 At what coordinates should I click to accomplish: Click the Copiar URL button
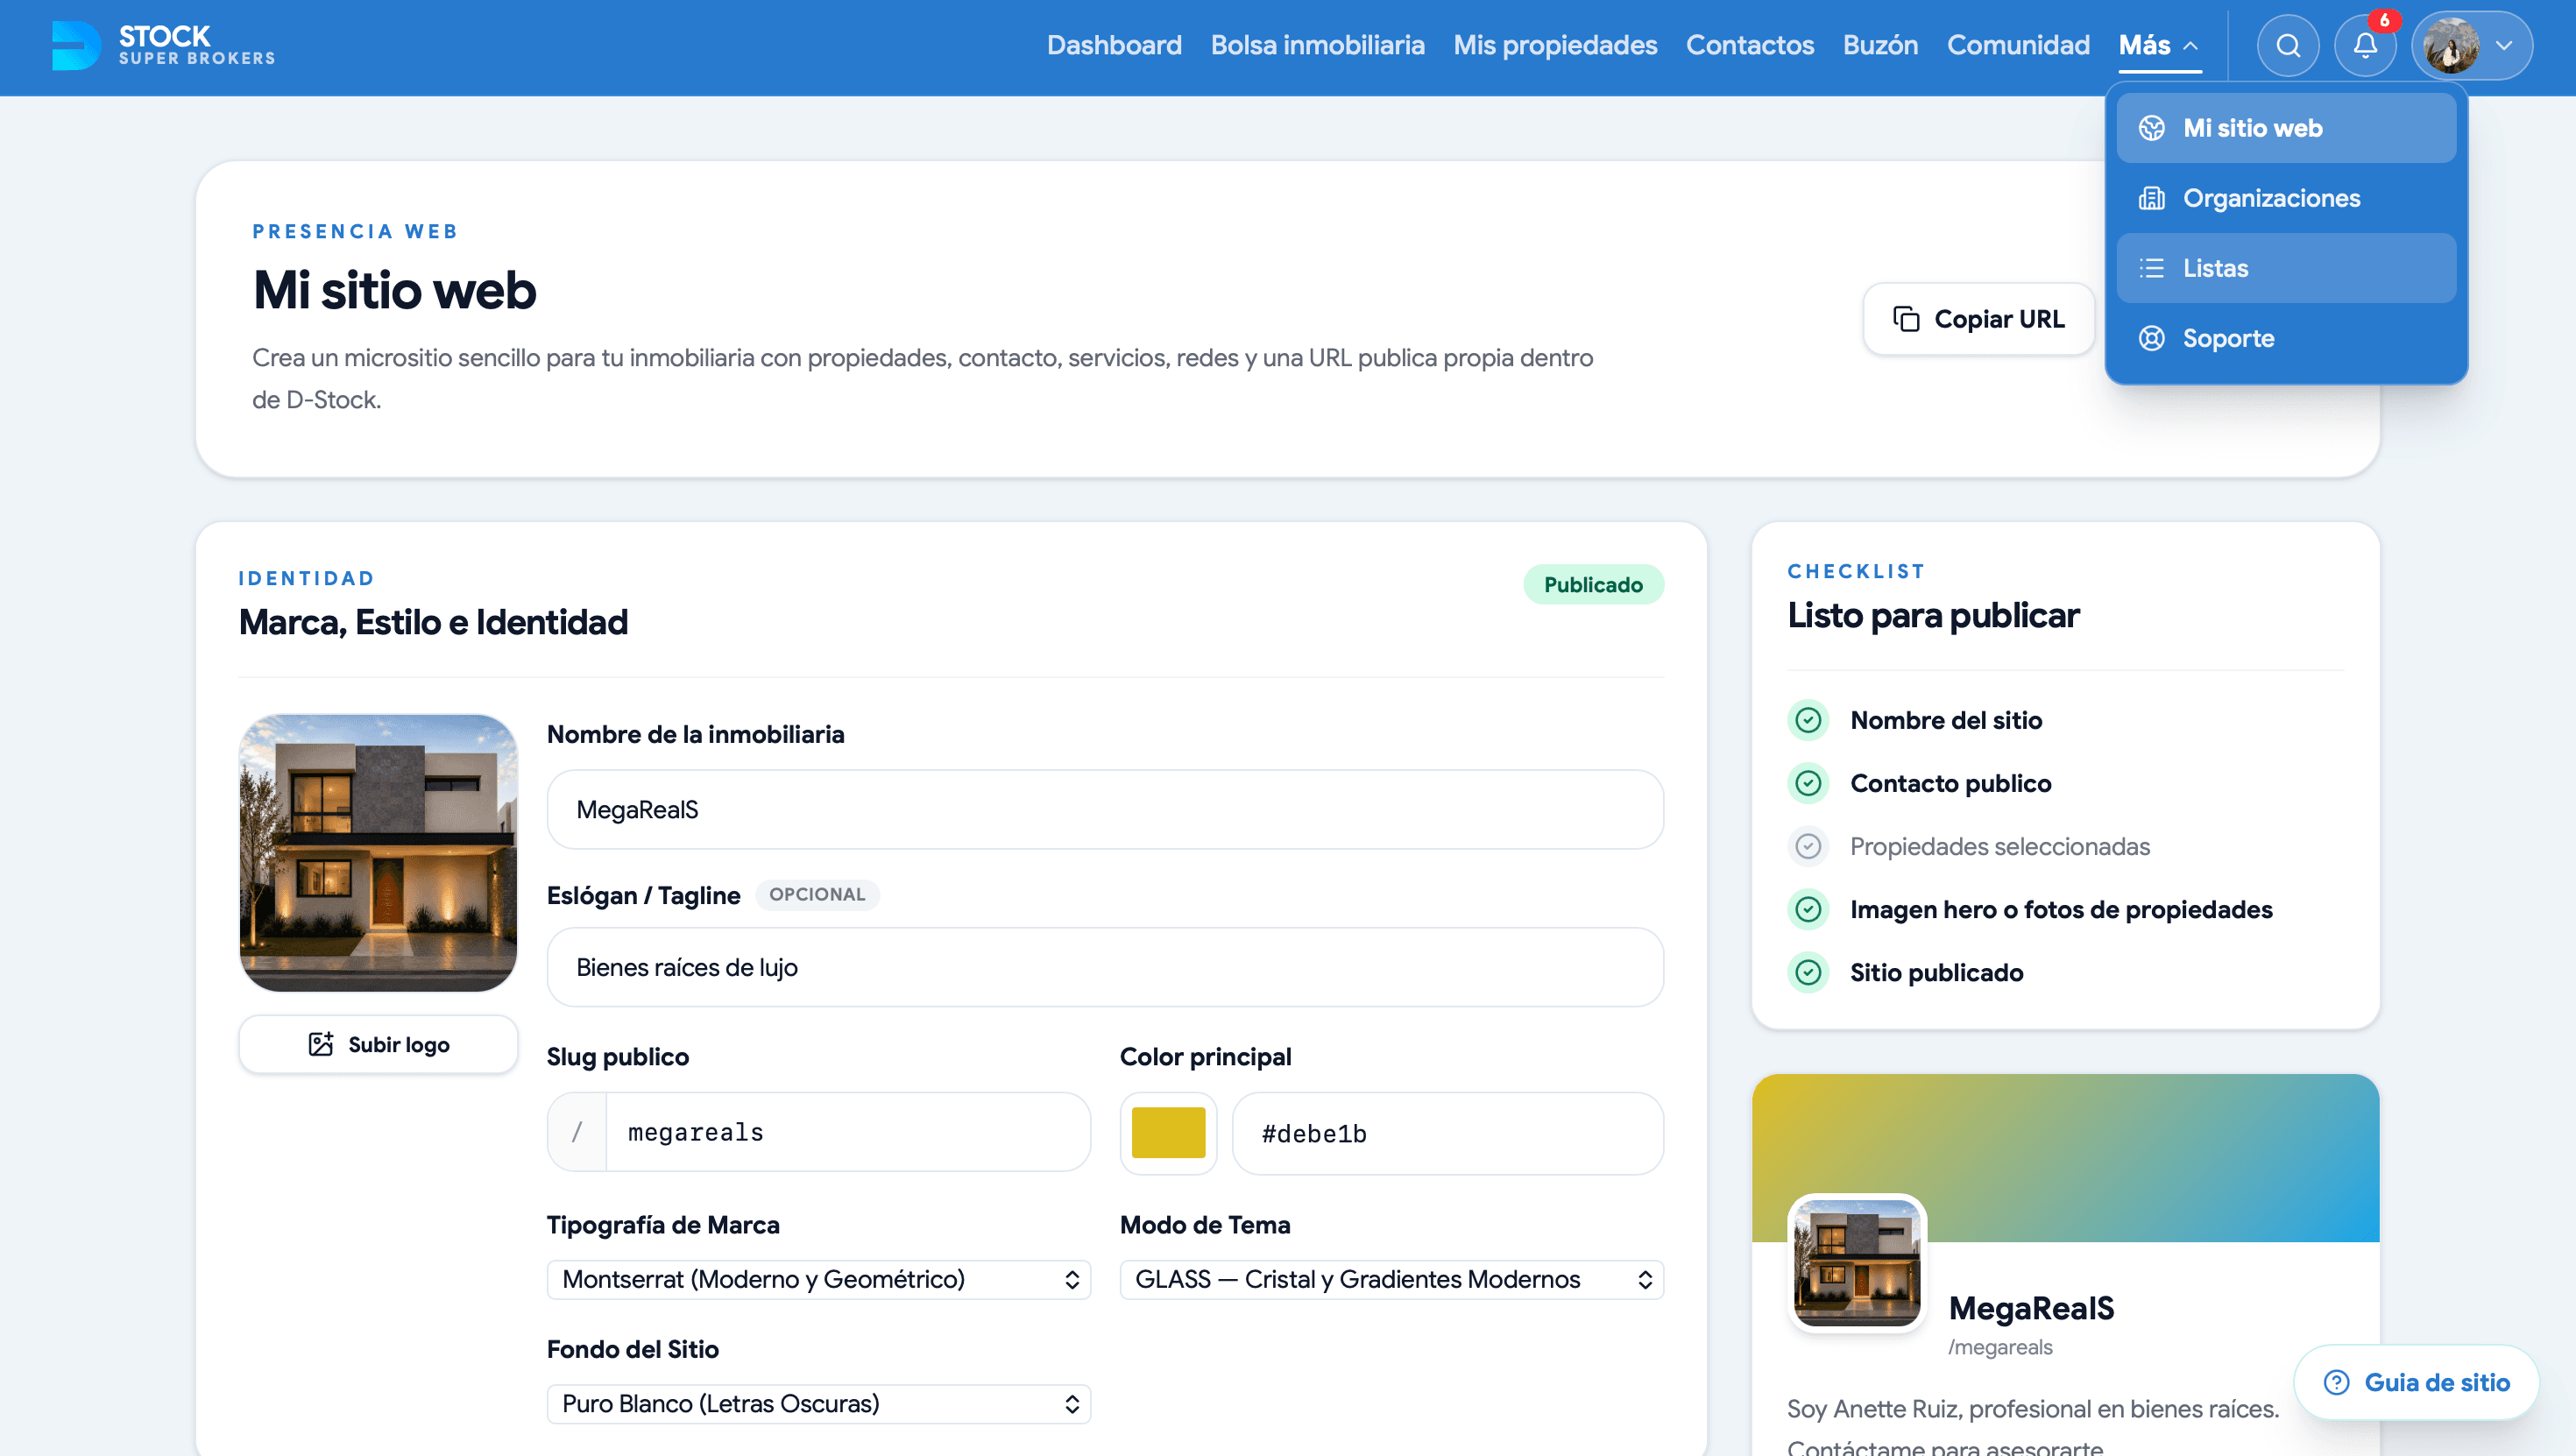(1978, 319)
